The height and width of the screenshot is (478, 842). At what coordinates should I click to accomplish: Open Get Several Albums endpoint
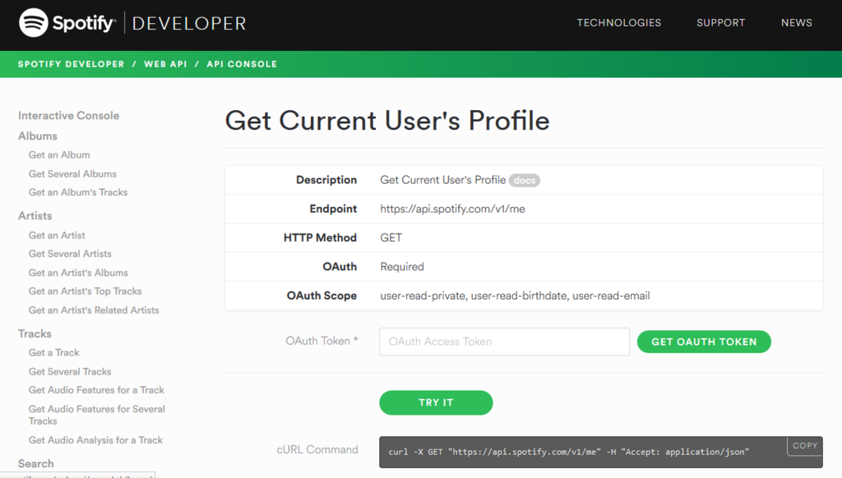(72, 174)
